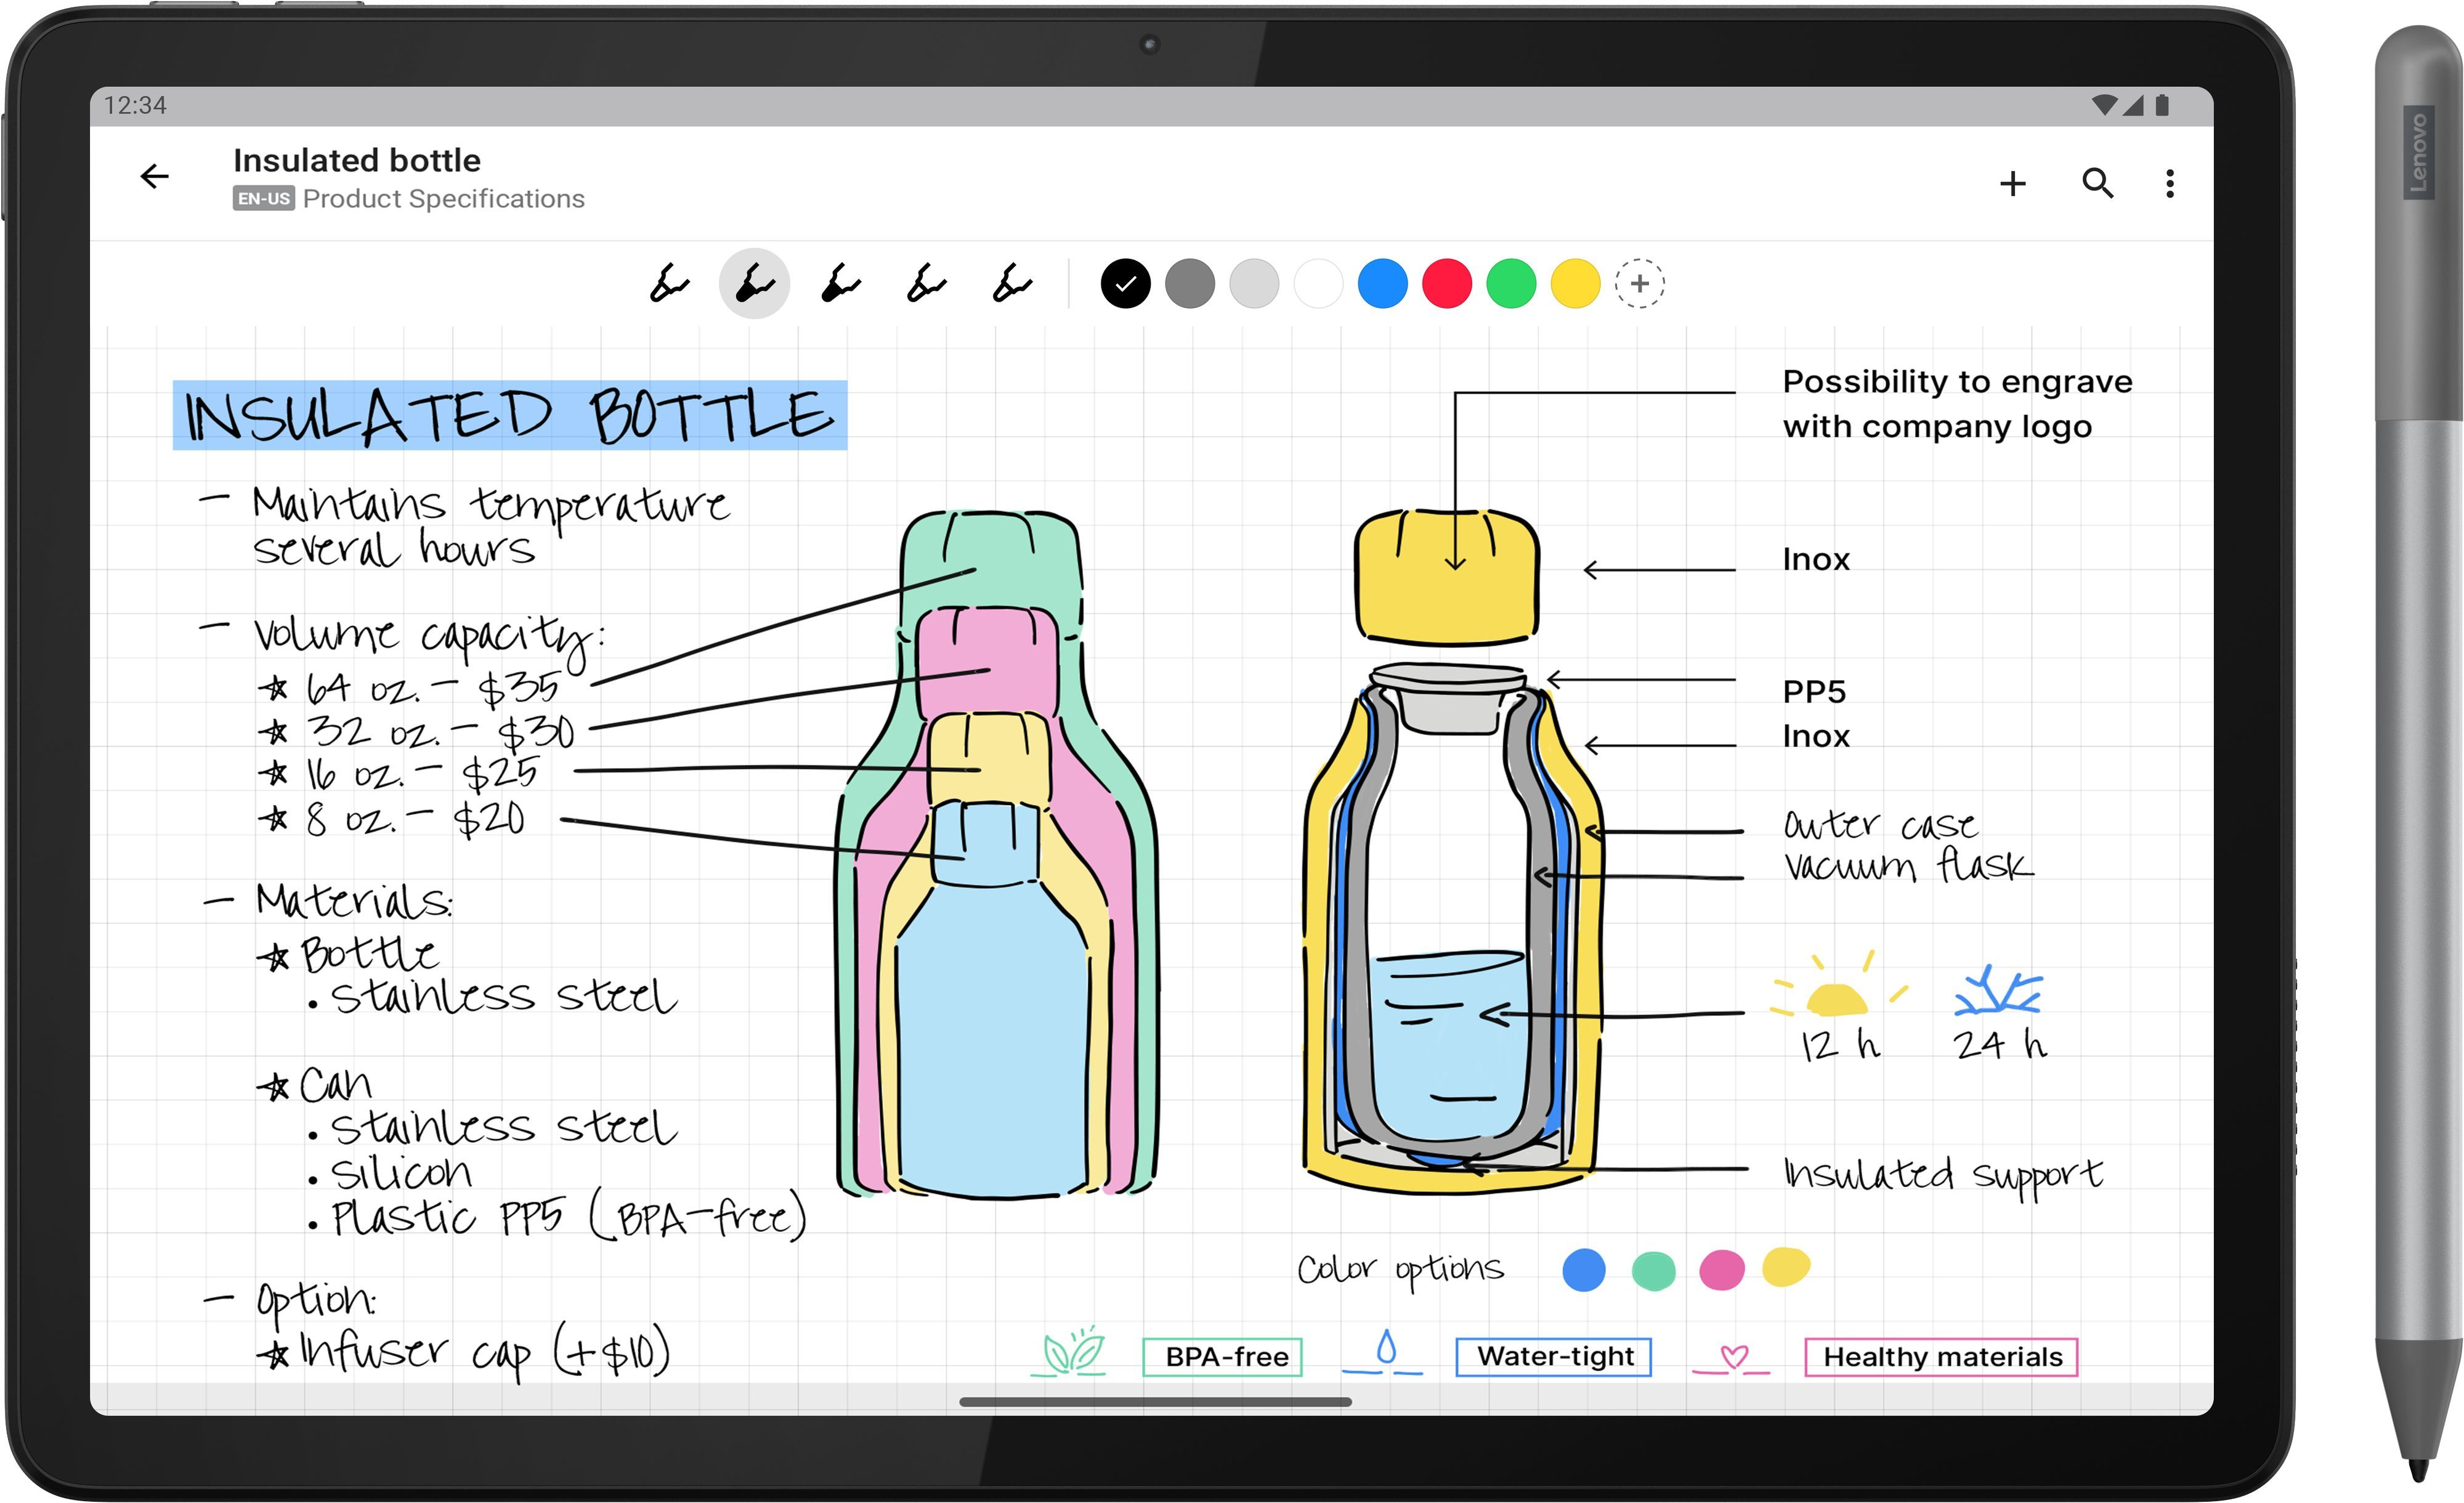Select the black color for writing
Screen dimensions: 2464x1503
tap(1127, 283)
